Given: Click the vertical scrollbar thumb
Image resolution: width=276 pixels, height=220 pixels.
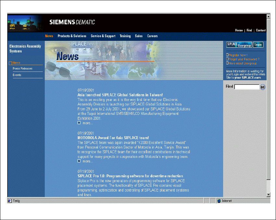Looking at the screenshot, I should point(269,99).
